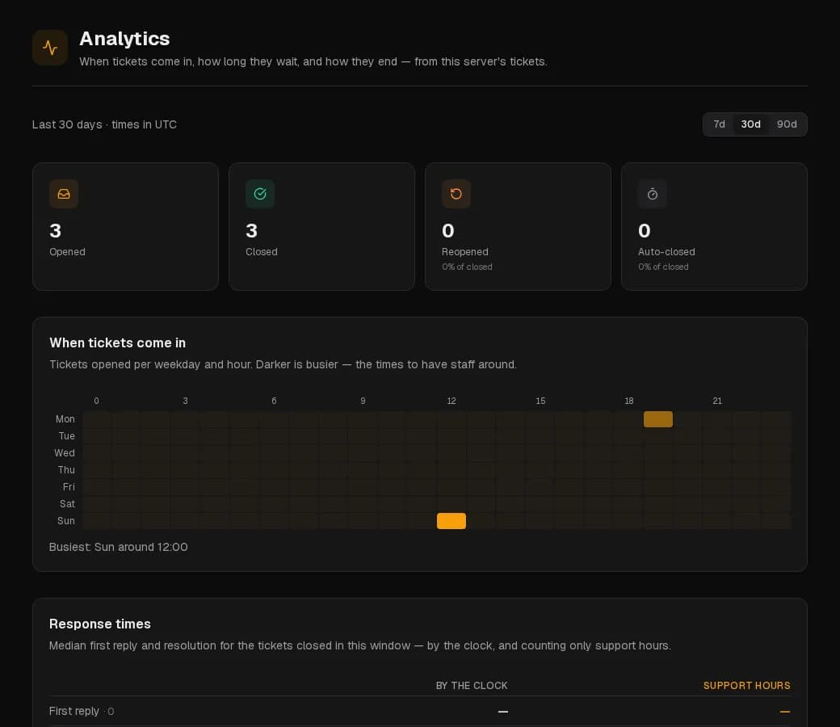Click 'Busiest: Sun around 12:00' text

(x=119, y=547)
